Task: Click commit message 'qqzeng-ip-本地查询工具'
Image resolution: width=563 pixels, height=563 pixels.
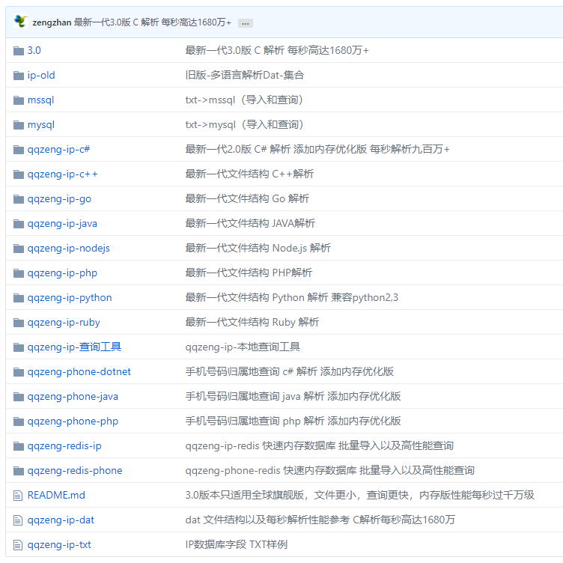Action: (x=243, y=347)
